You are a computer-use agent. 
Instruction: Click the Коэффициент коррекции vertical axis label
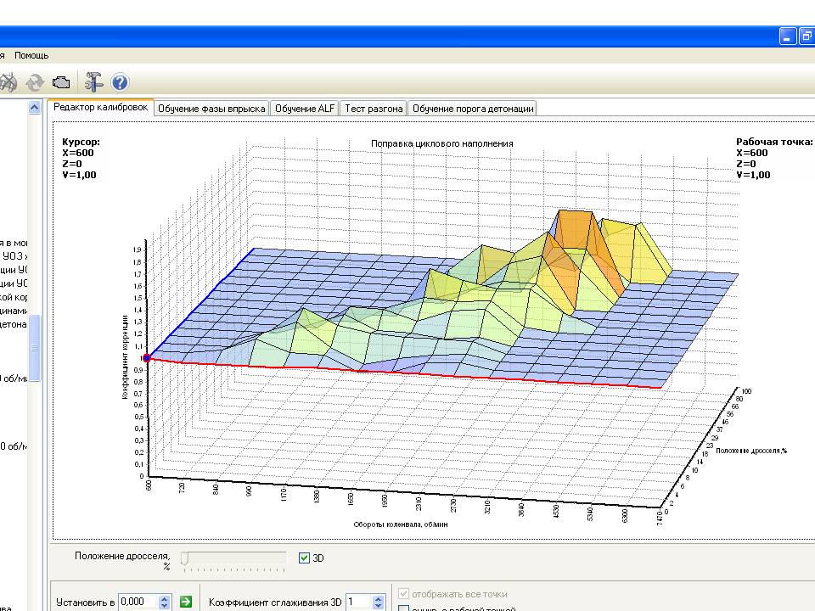pyautogui.click(x=126, y=357)
